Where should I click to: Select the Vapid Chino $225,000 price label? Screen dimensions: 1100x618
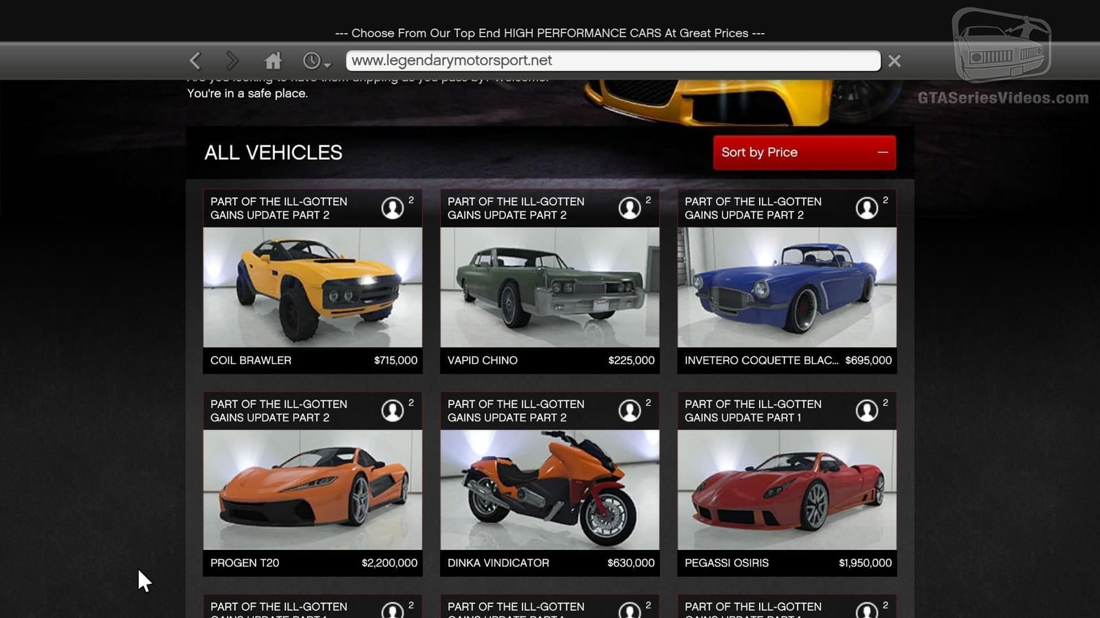[630, 360]
